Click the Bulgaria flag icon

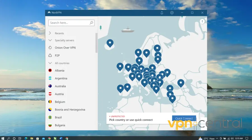coord(50,125)
